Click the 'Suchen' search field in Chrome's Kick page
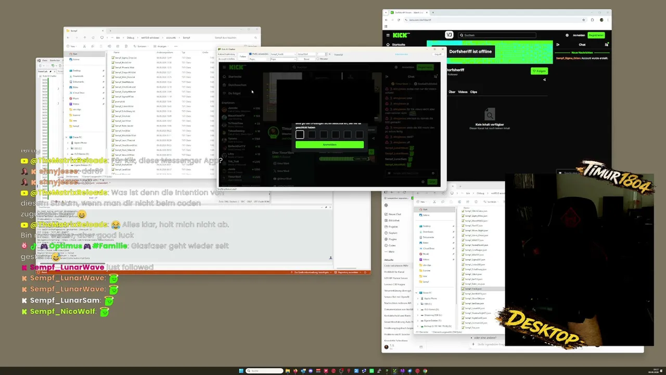The width and height of the screenshot is (666, 375). (497, 35)
